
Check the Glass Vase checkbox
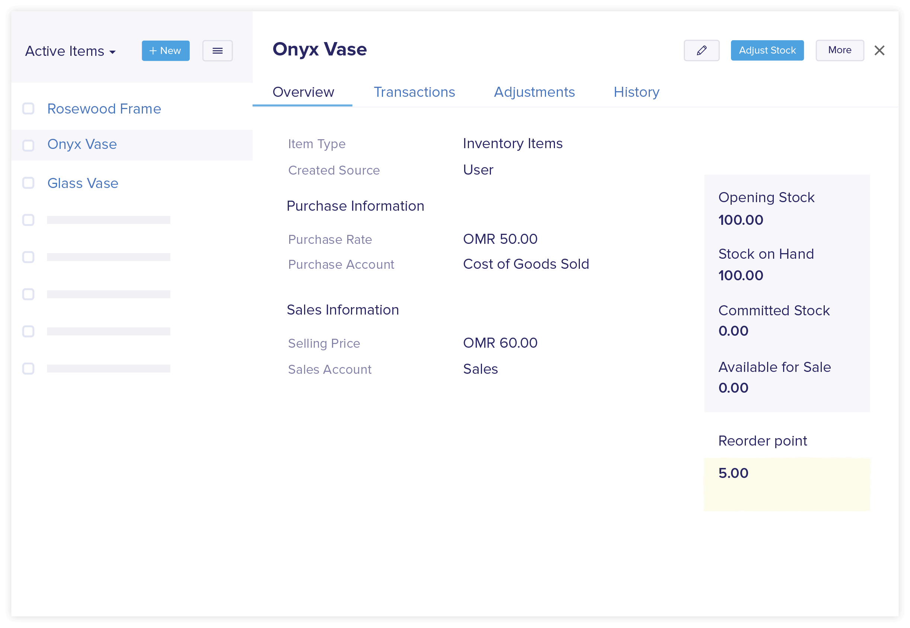coord(28,183)
